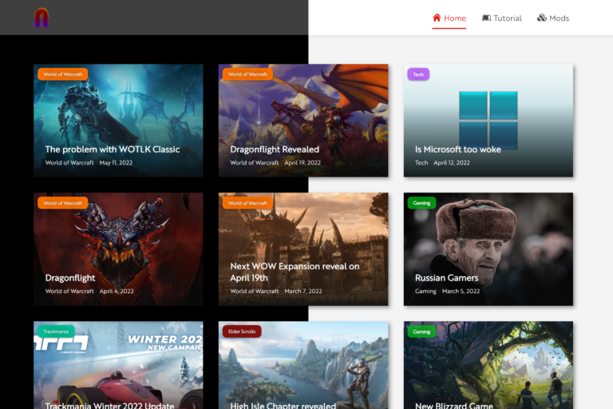The height and width of the screenshot is (409, 613).
Task: Open 'The problem with WOTLK Classic' article
Action: (113, 149)
